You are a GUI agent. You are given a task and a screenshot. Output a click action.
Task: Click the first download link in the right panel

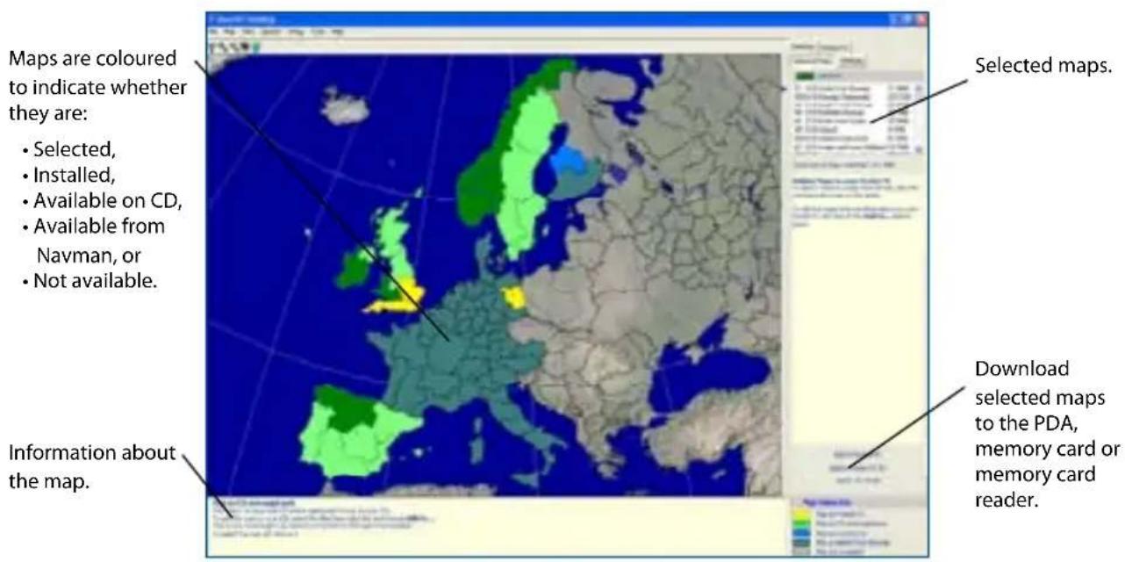[x=857, y=454]
